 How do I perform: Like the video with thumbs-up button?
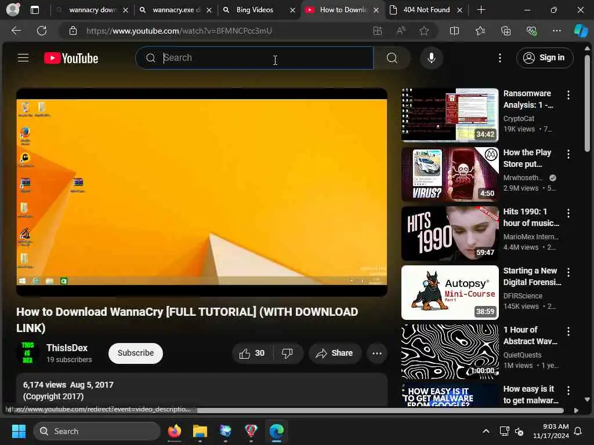click(252, 353)
